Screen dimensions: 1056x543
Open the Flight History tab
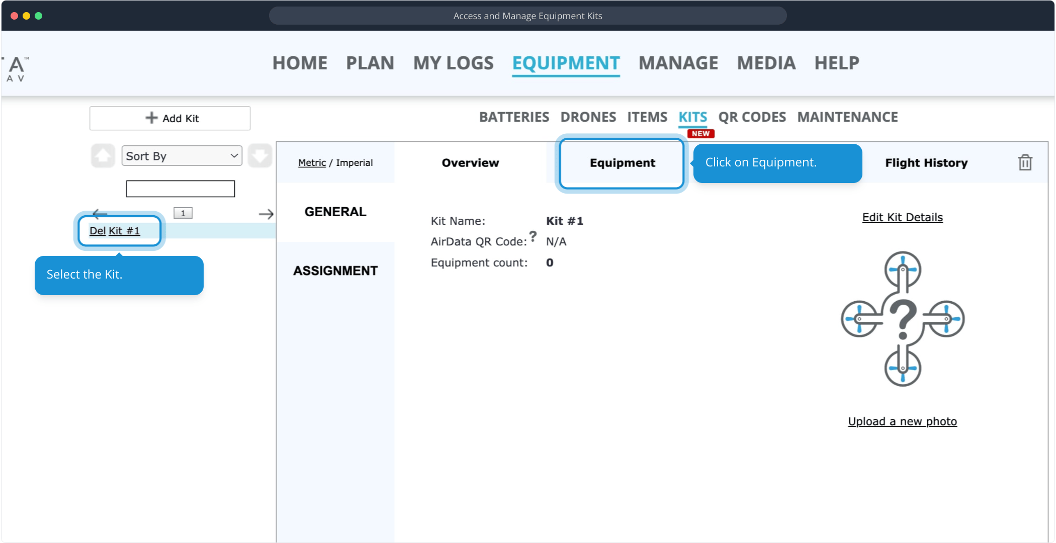tap(926, 163)
